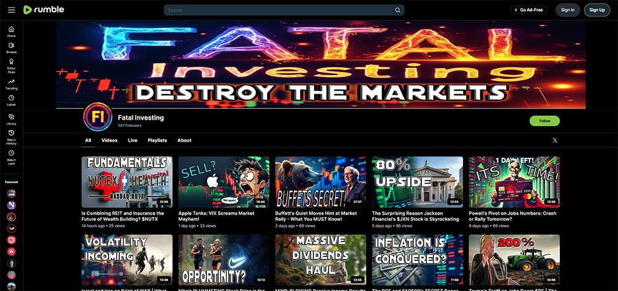
Task: Click the lightning bolt in Go Ad-Free
Action: 516,10
